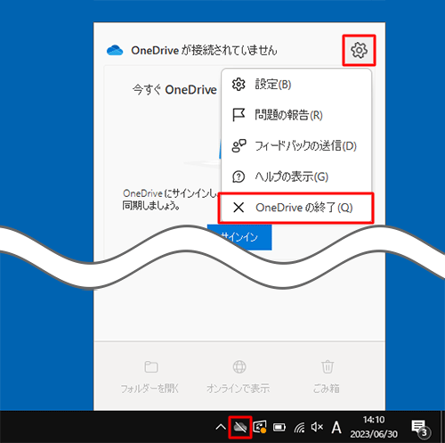
Task: Click the IME input mode A indicator
Action: [x=336, y=427]
